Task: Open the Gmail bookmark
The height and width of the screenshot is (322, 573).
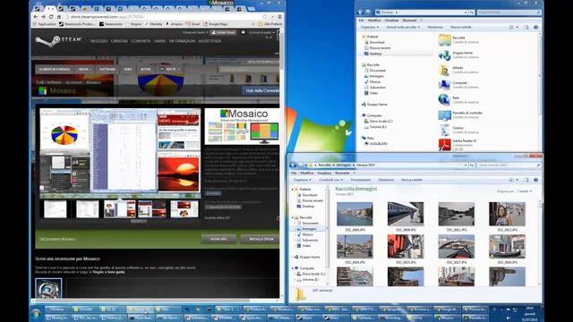Action: [x=192, y=24]
